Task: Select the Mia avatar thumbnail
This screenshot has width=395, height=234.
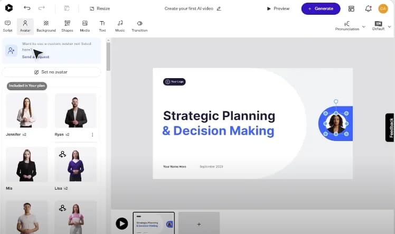Action: pos(27,164)
